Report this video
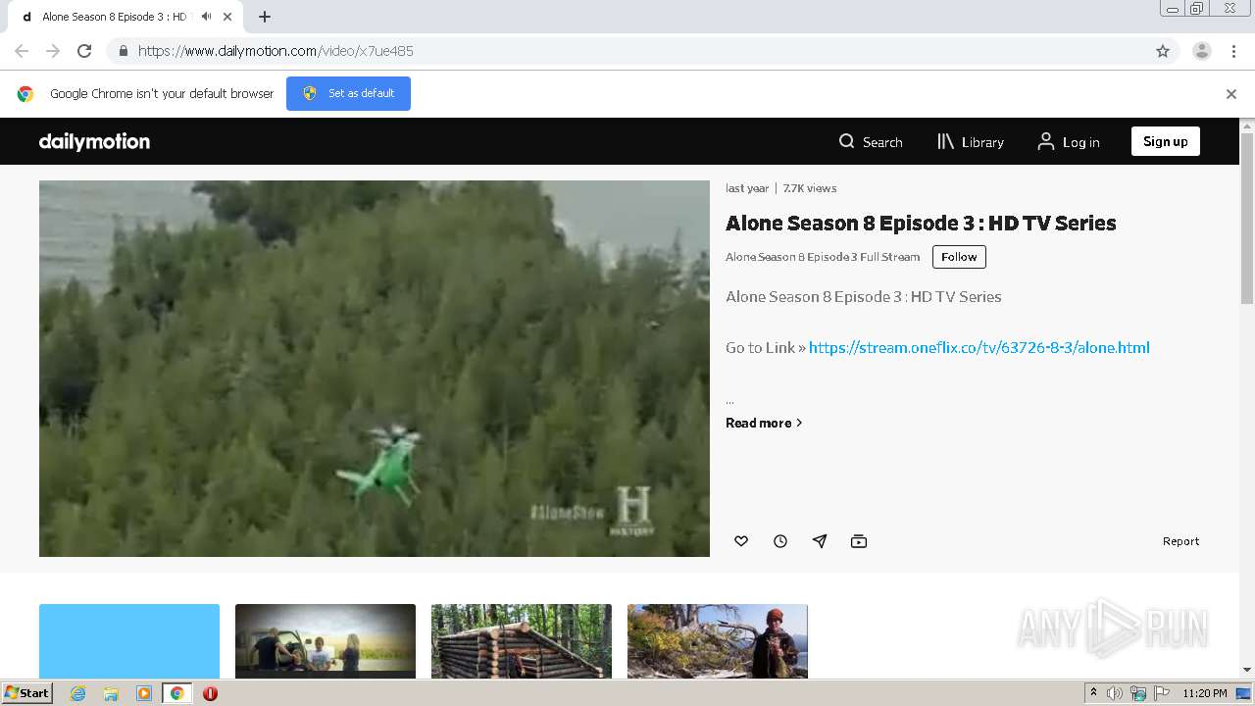1255x706 pixels. pos(1180,541)
